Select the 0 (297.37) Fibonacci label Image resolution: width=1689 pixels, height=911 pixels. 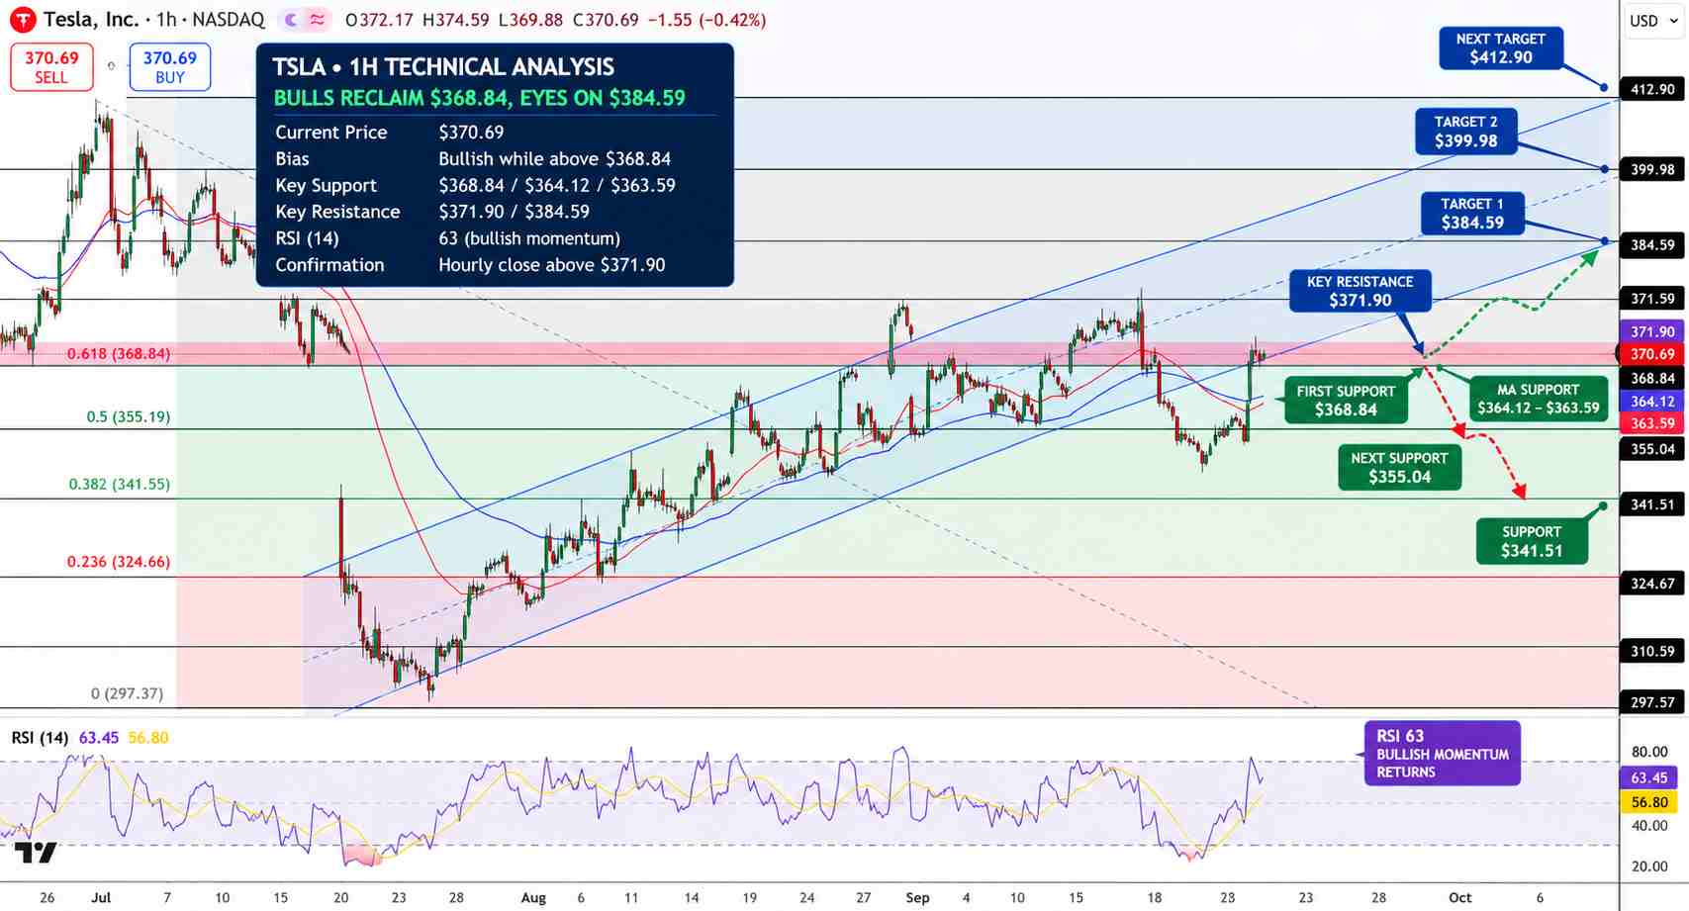[x=128, y=694]
